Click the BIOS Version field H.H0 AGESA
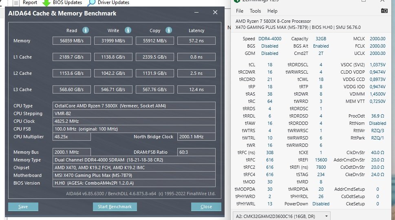Screen dimensions: 395x220 [x=134, y=183]
